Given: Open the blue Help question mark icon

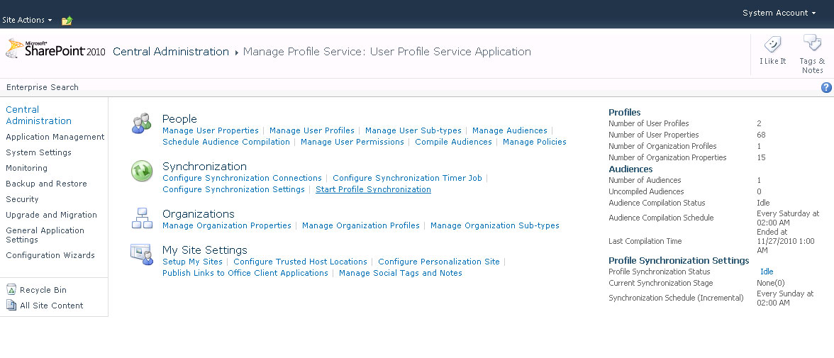Looking at the screenshot, I should tap(826, 88).
